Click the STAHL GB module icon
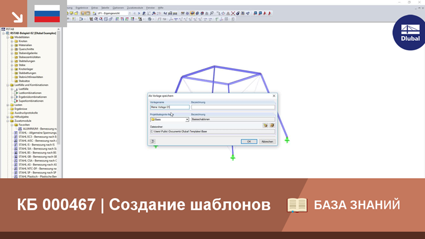The height and width of the screenshot is (239, 425). (16, 157)
